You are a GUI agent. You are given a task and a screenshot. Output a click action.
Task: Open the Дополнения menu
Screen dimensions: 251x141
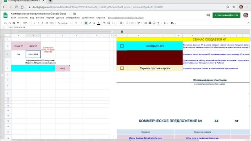pyautogui.click(x=88, y=18)
